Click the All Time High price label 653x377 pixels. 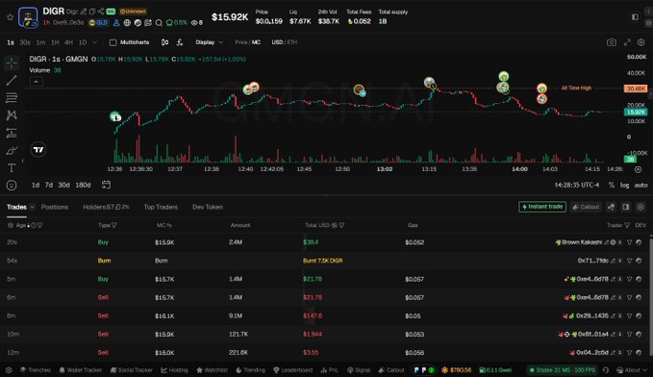[x=636, y=88]
